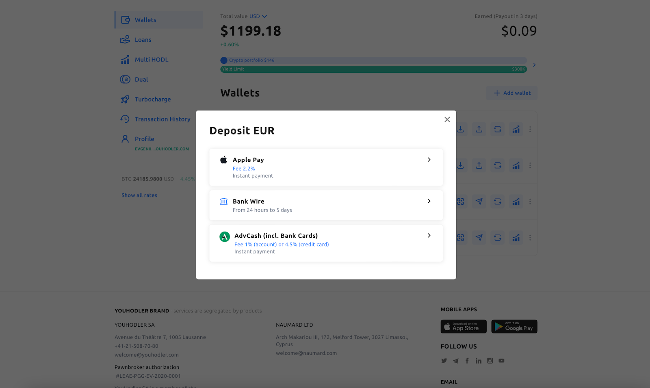Viewport: 650px width, 388px height.
Task: Click BTC 24185.9800 USD rate text
Action: coord(148,179)
